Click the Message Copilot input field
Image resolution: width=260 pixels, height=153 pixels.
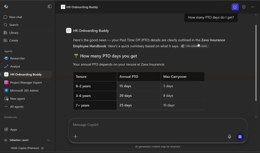[x=152, y=125]
